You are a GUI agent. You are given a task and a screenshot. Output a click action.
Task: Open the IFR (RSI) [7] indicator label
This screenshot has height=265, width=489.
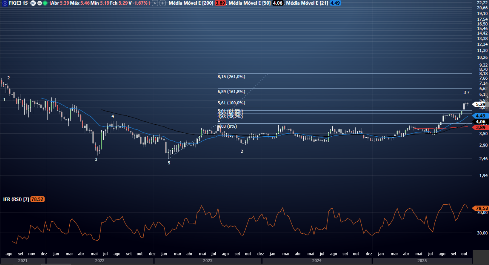tap(16, 199)
